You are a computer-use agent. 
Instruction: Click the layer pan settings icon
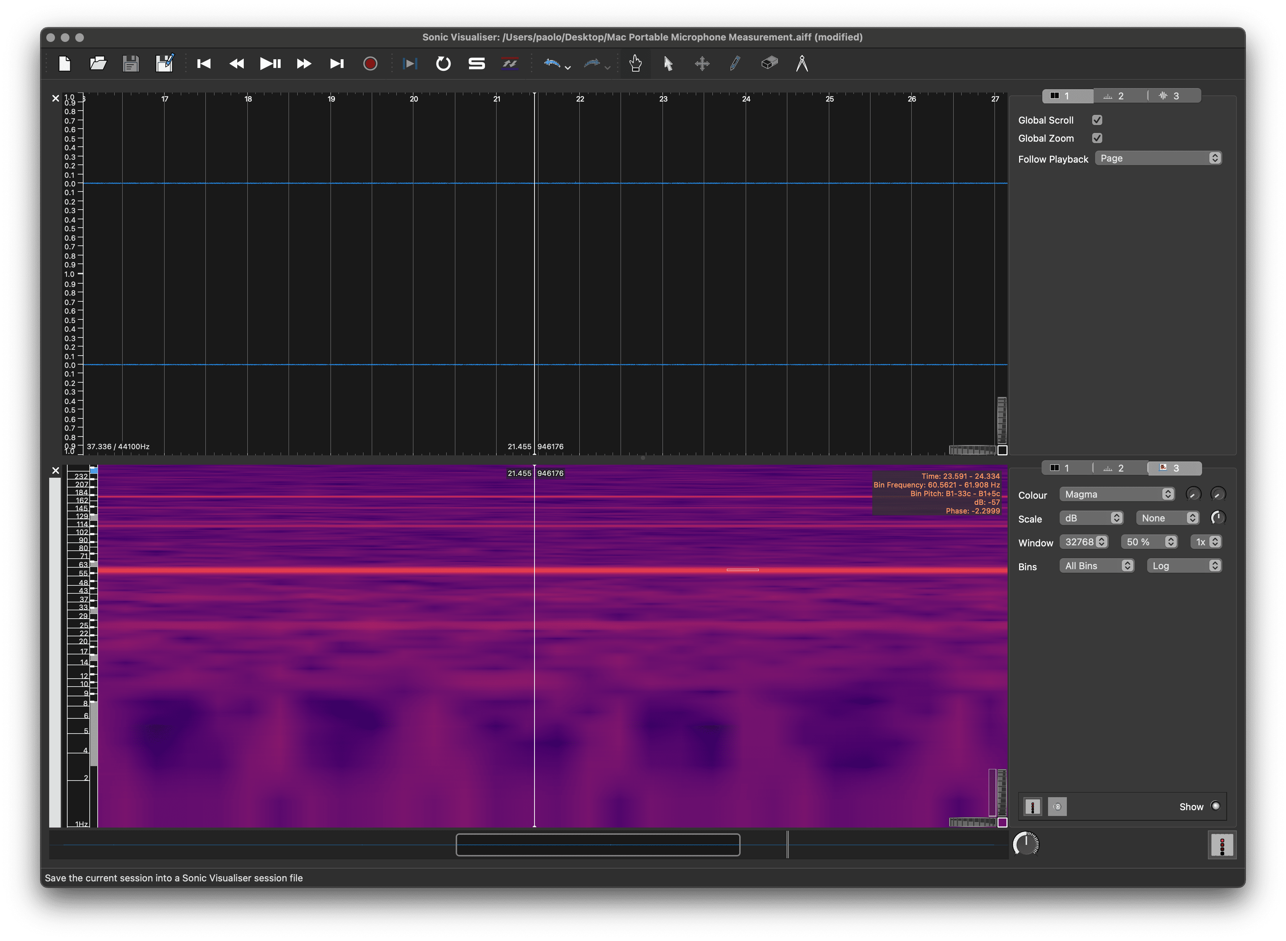click(x=1057, y=807)
